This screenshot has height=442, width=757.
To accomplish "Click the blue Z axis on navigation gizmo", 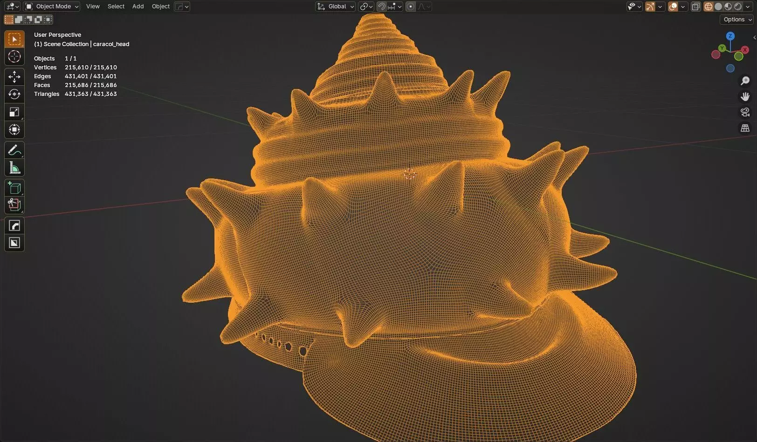I will 730,36.
